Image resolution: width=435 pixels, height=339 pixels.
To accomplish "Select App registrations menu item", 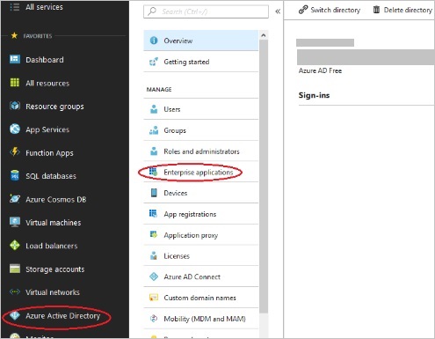I will point(201,214).
